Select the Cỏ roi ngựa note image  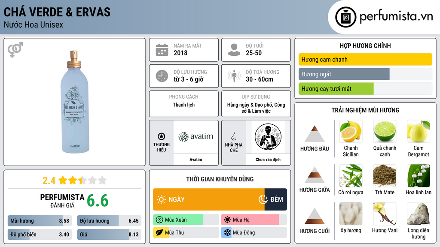[x=351, y=175]
